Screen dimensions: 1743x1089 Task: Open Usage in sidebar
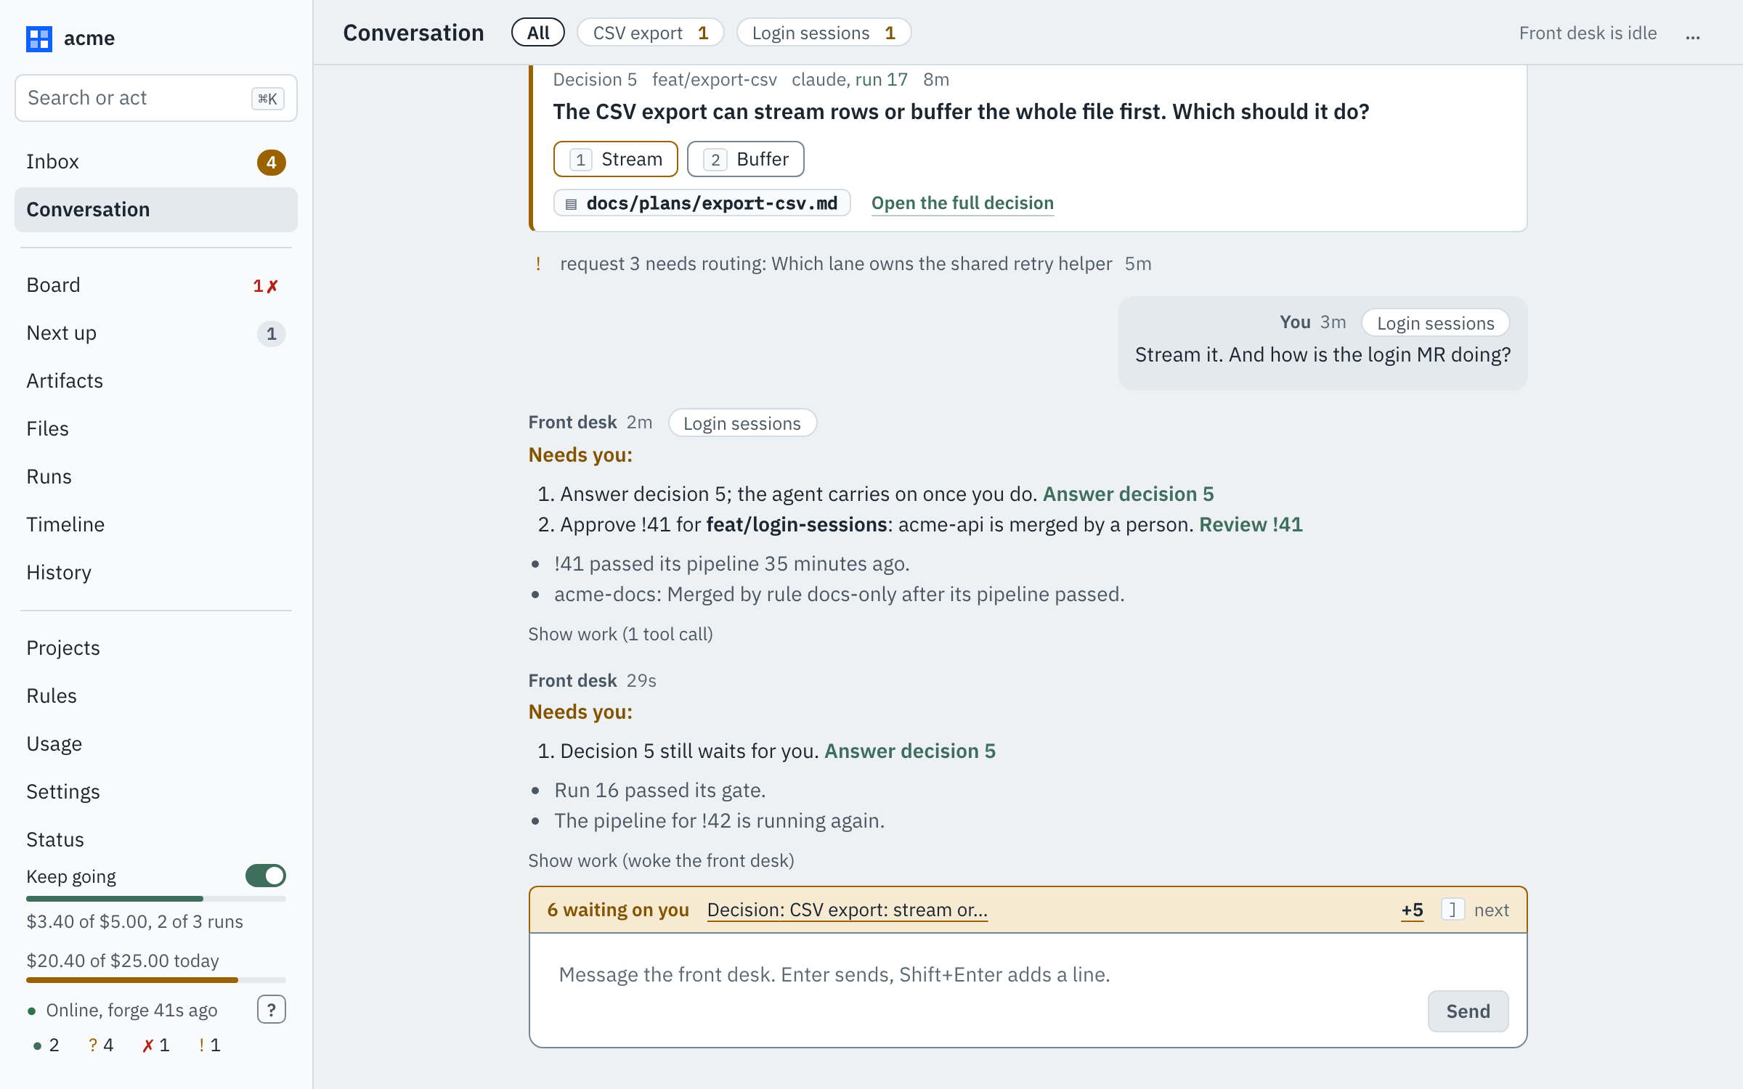pyautogui.click(x=156, y=744)
